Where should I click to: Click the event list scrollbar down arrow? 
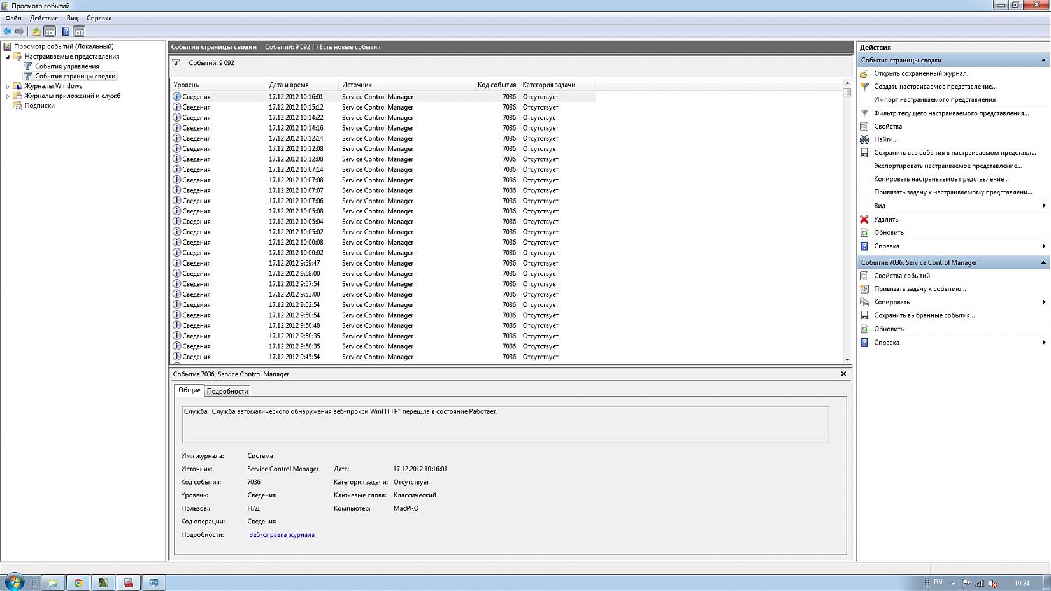[847, 360]
